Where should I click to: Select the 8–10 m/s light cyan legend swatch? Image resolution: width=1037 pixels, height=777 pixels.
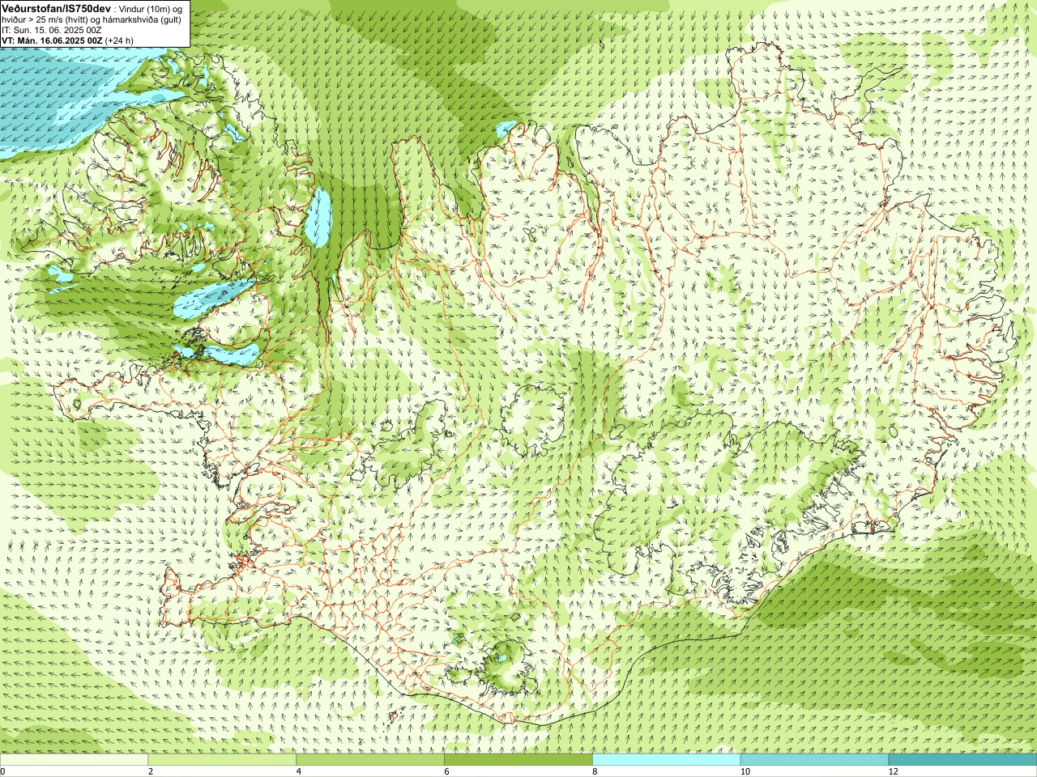667,760
